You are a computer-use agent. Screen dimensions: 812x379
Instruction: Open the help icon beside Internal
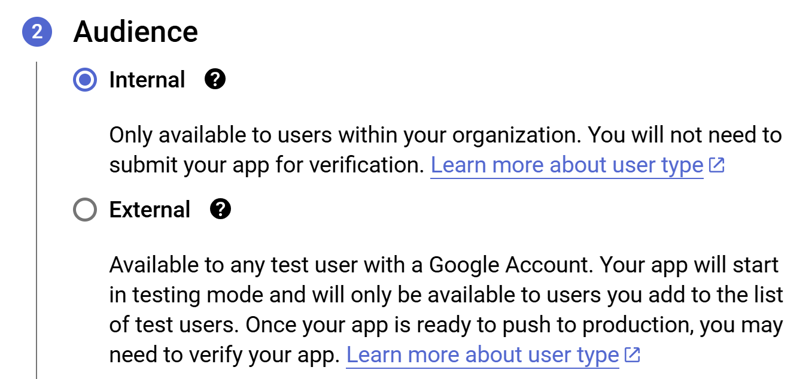pyautogui.click(x=215, y=79)
